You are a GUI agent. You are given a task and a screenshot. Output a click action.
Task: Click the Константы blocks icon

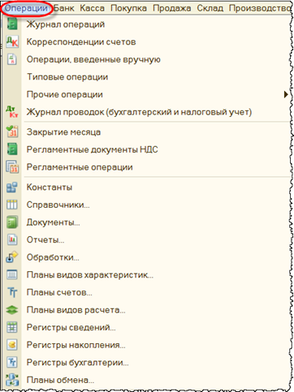pyautogui.click(x=12, y=187)
